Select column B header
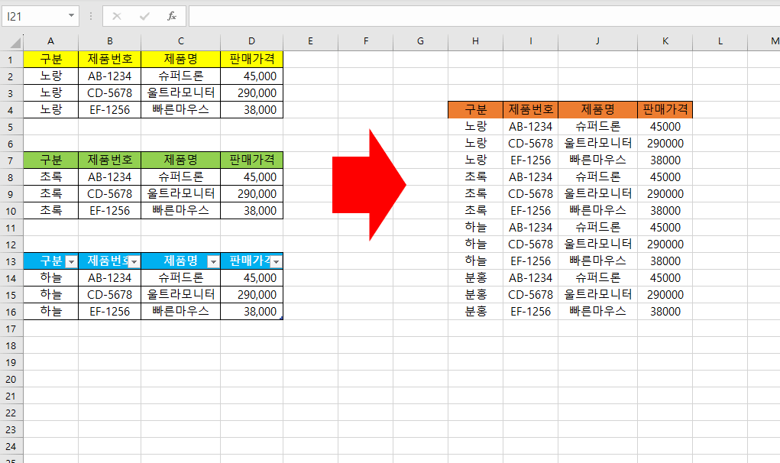 click(x=109, y=41)
